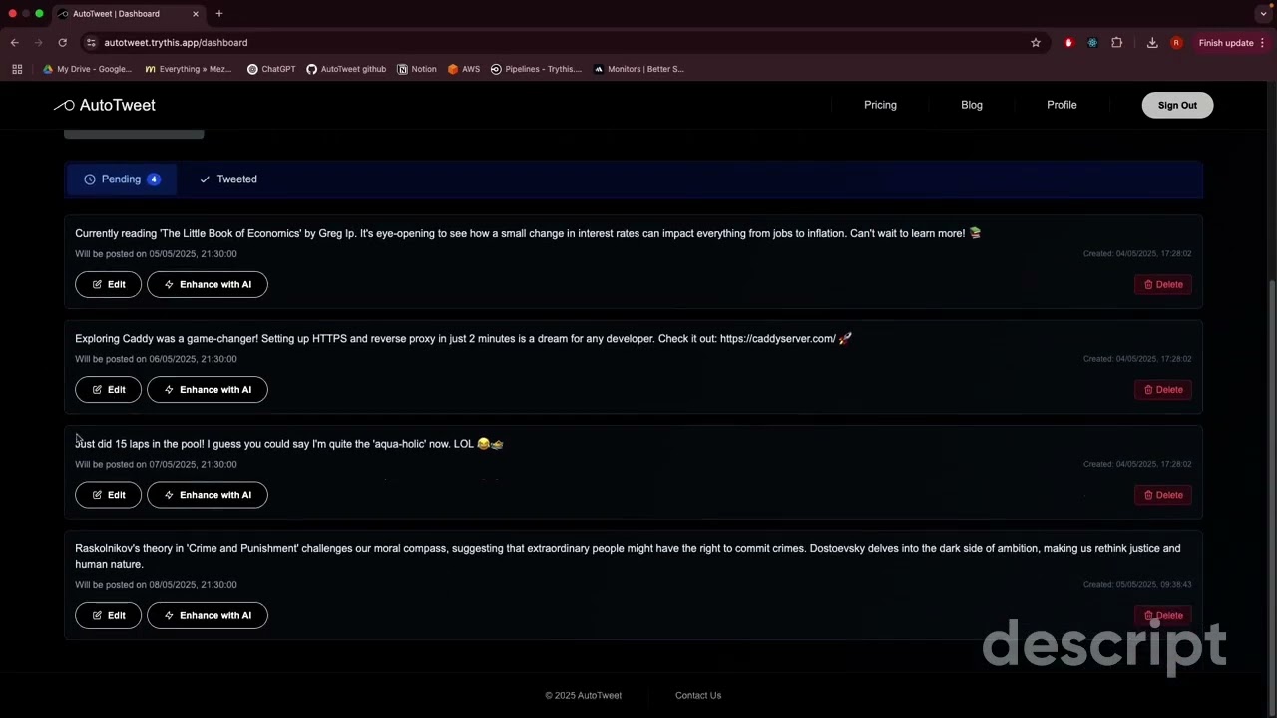Screen dimensions: 1277x718
Task: Expand the tab search dropdown
Action: point(1263,14)
